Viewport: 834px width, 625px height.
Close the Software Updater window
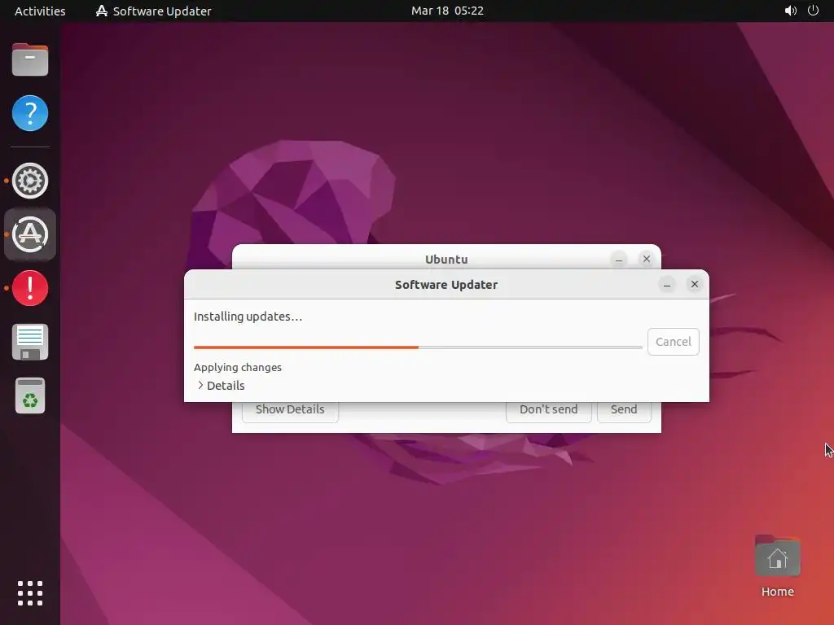(694, 284)
